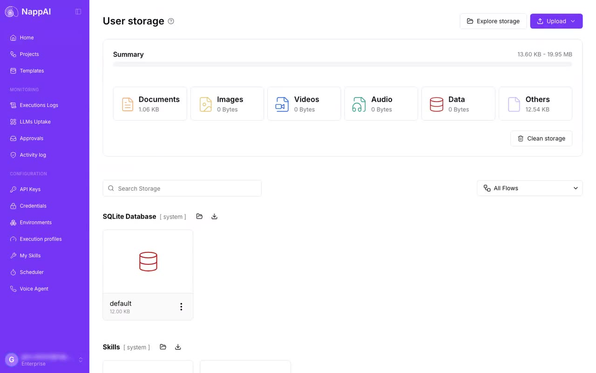Open My Skills page

coord(45,256)
